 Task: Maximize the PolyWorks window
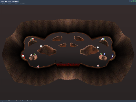133,1
